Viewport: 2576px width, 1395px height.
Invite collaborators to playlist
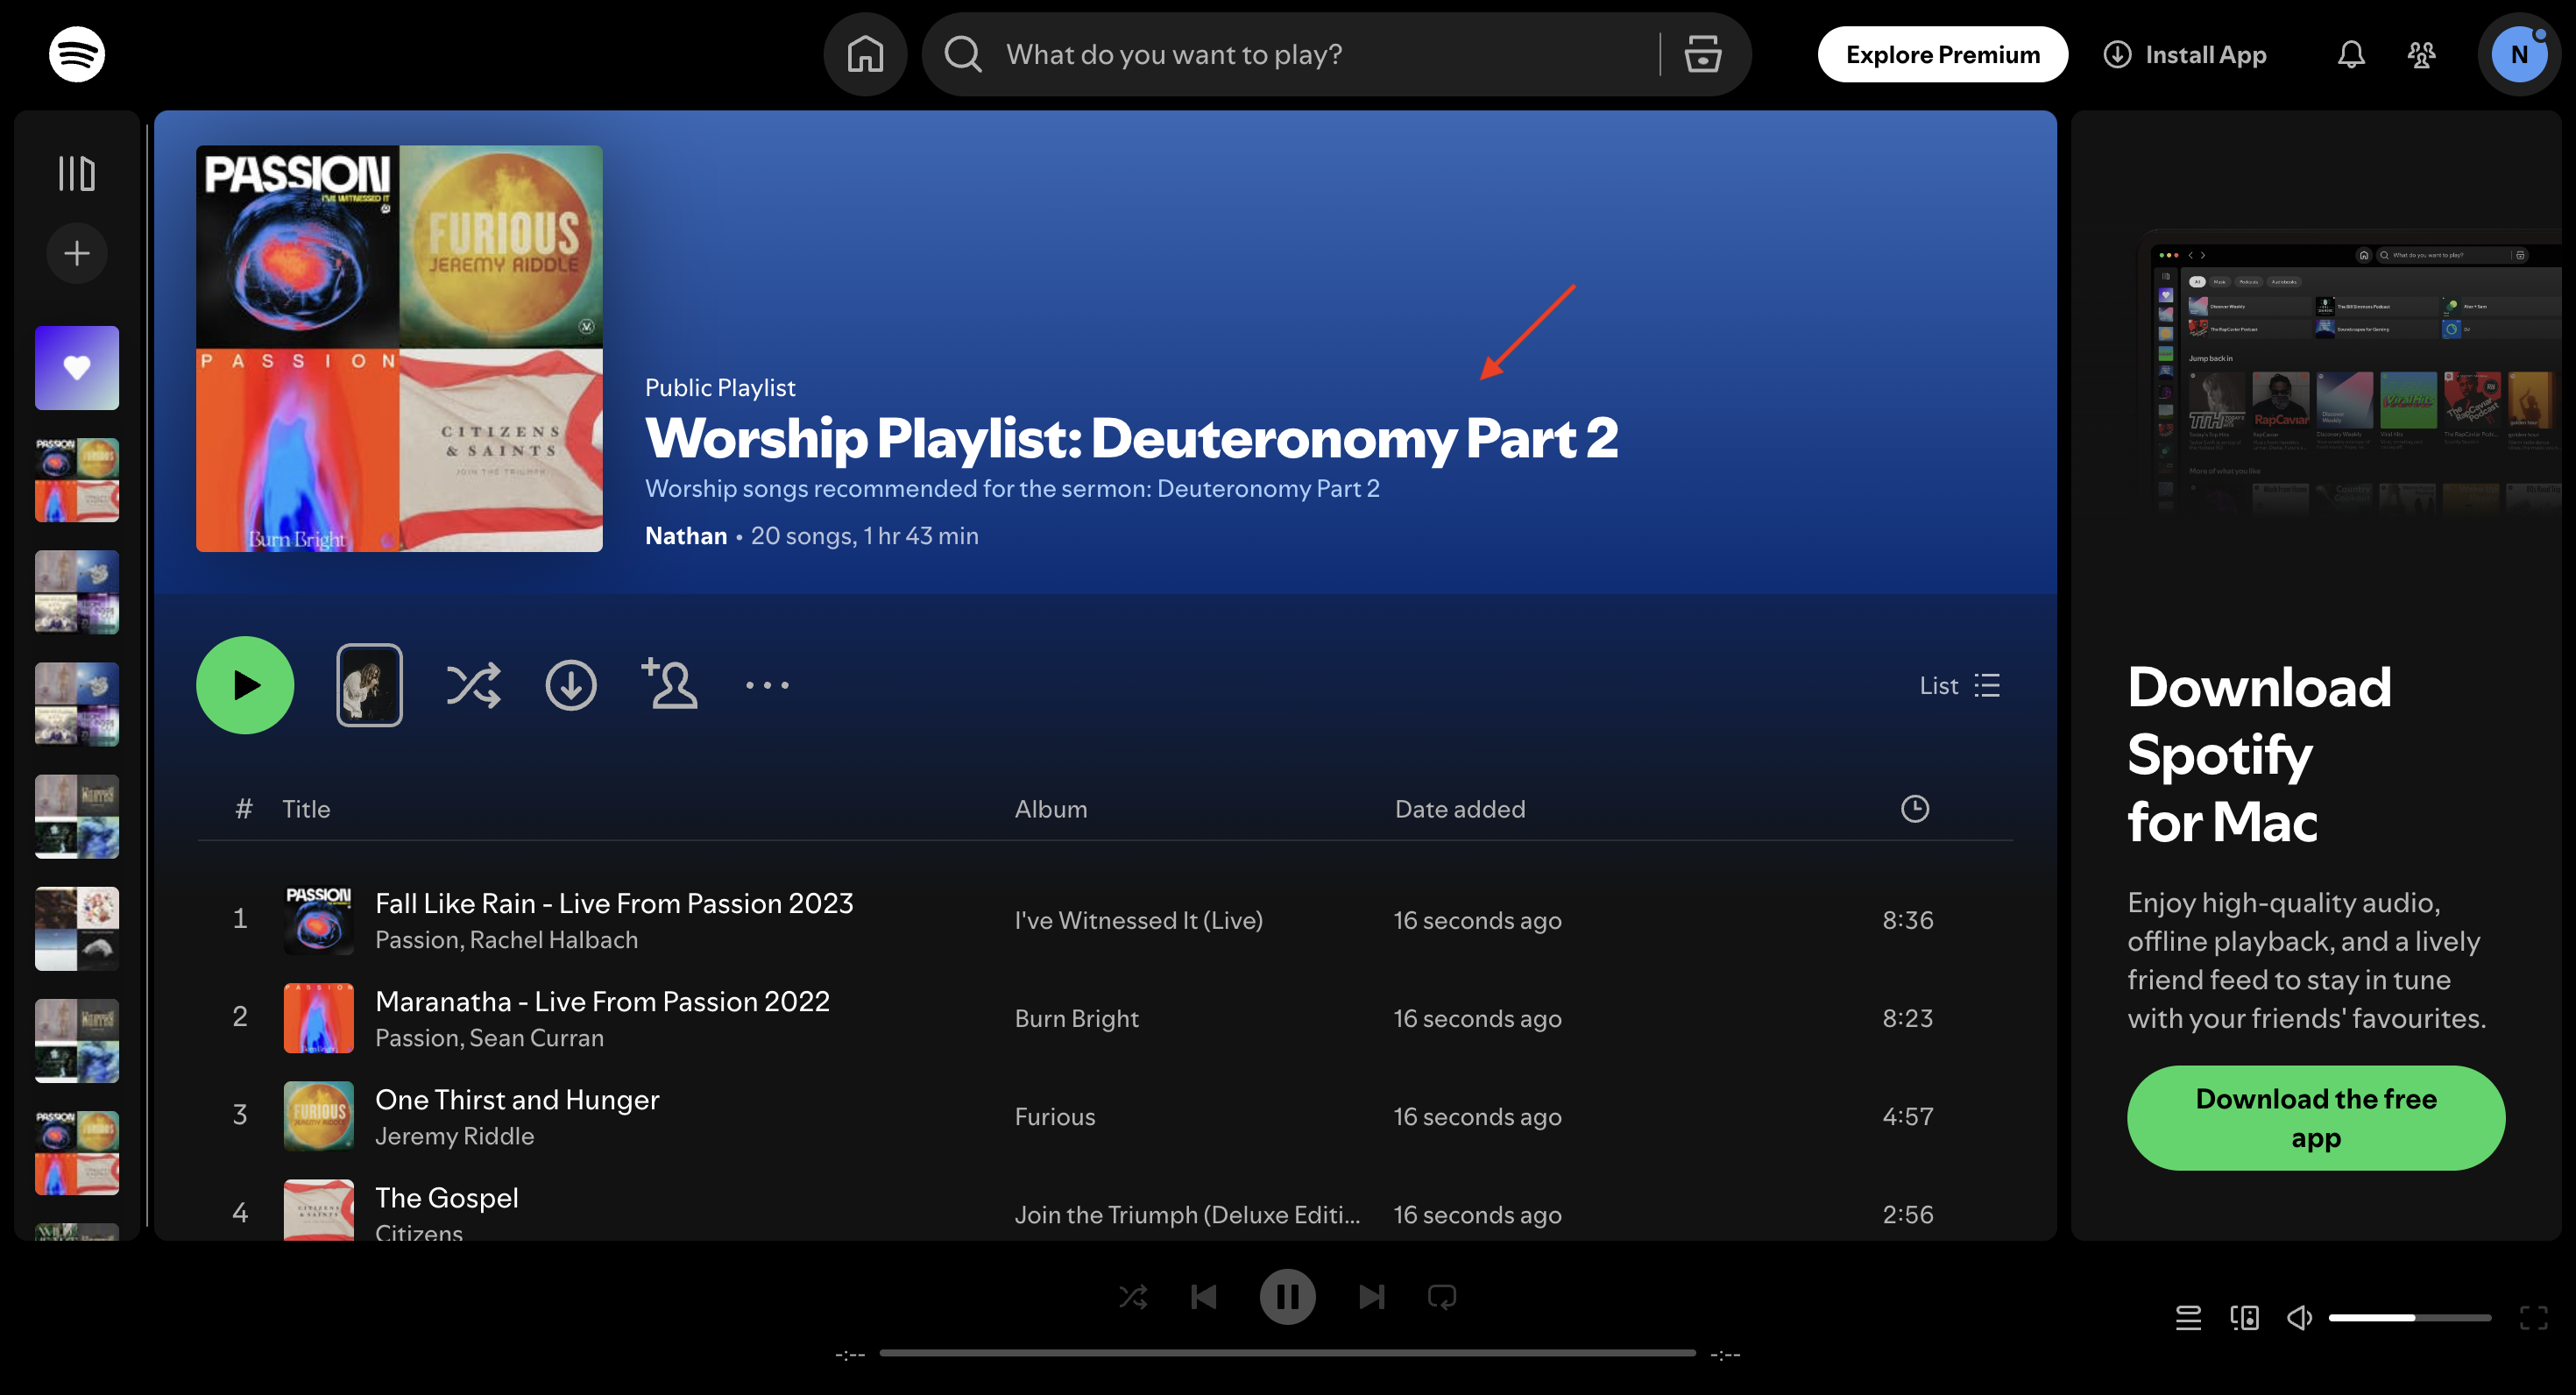[x=669, y=685]
